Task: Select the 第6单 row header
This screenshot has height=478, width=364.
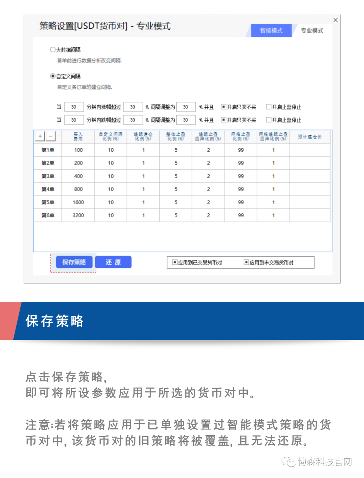Action: pyautogui.click(x=48, y=215)
